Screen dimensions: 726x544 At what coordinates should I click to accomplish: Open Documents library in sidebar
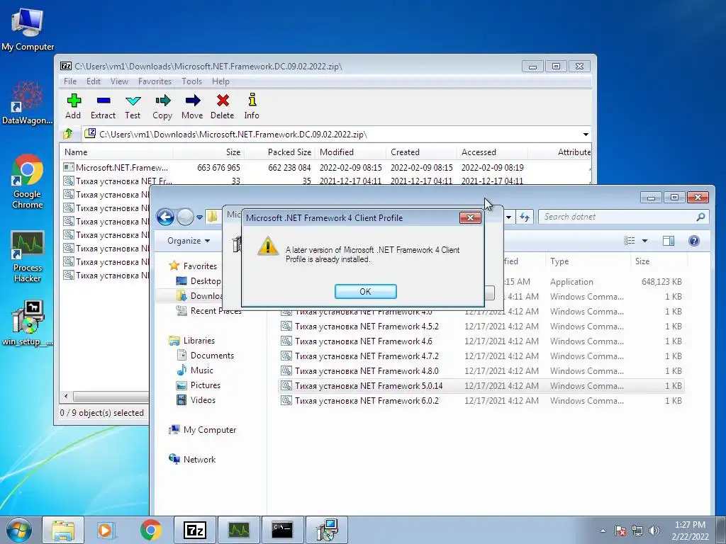click(x=206, y=356)
